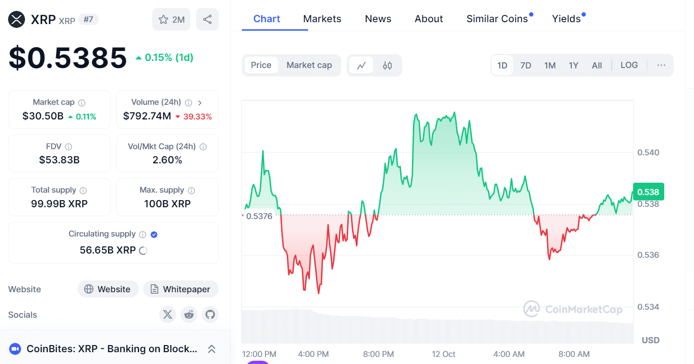
Task: Open the Markets tab
Action: pyautogui.click(x=322, y=19)
